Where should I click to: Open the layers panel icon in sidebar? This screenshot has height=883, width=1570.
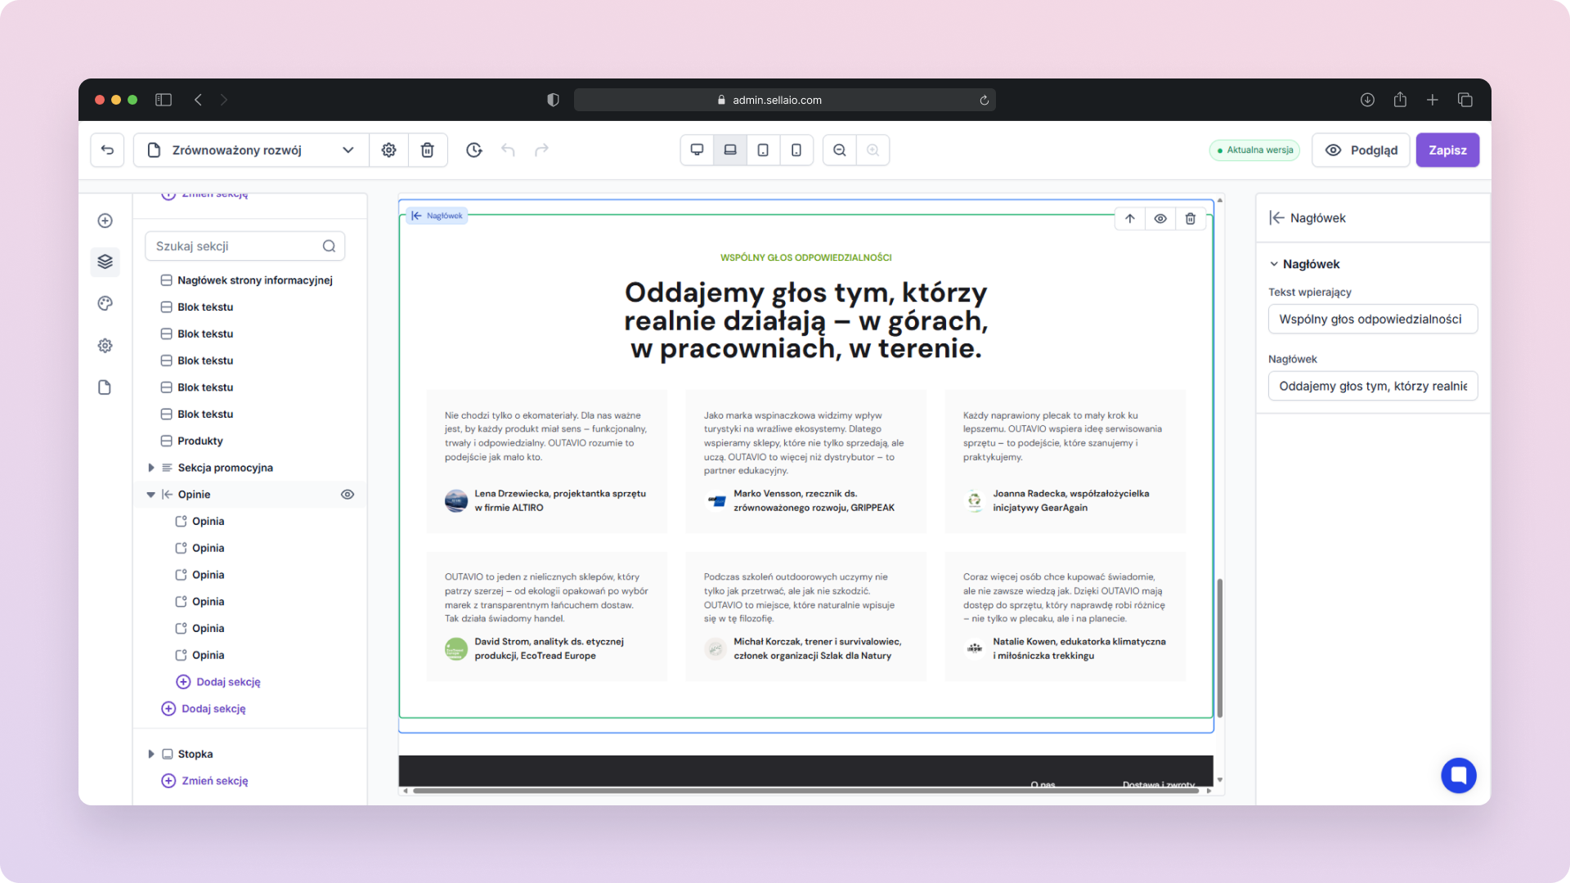(105, 262)
